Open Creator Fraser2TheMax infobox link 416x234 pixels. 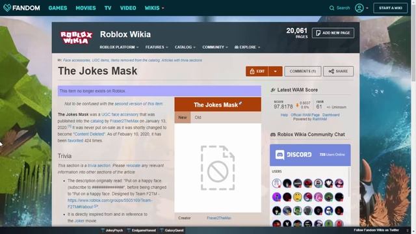[x=219, y=218]
